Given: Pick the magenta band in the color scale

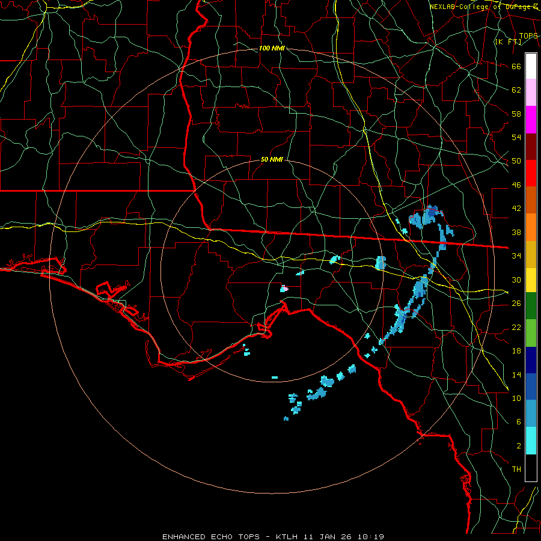Looking at the screenshot, I should pos(531,120).
